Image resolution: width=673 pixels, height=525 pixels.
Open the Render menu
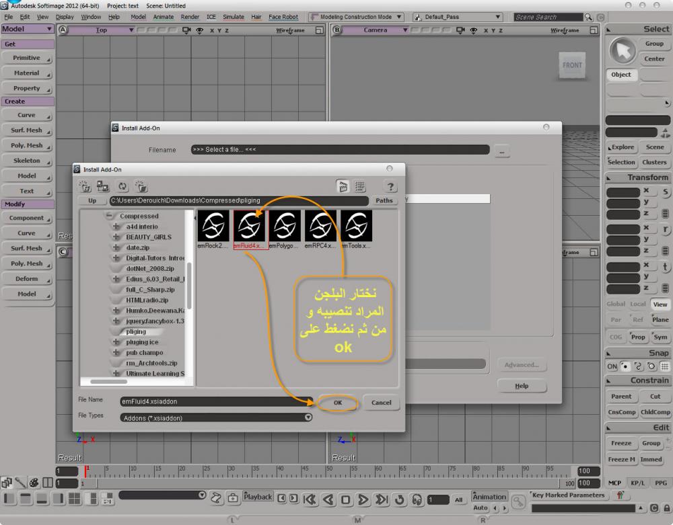point(190,17)
